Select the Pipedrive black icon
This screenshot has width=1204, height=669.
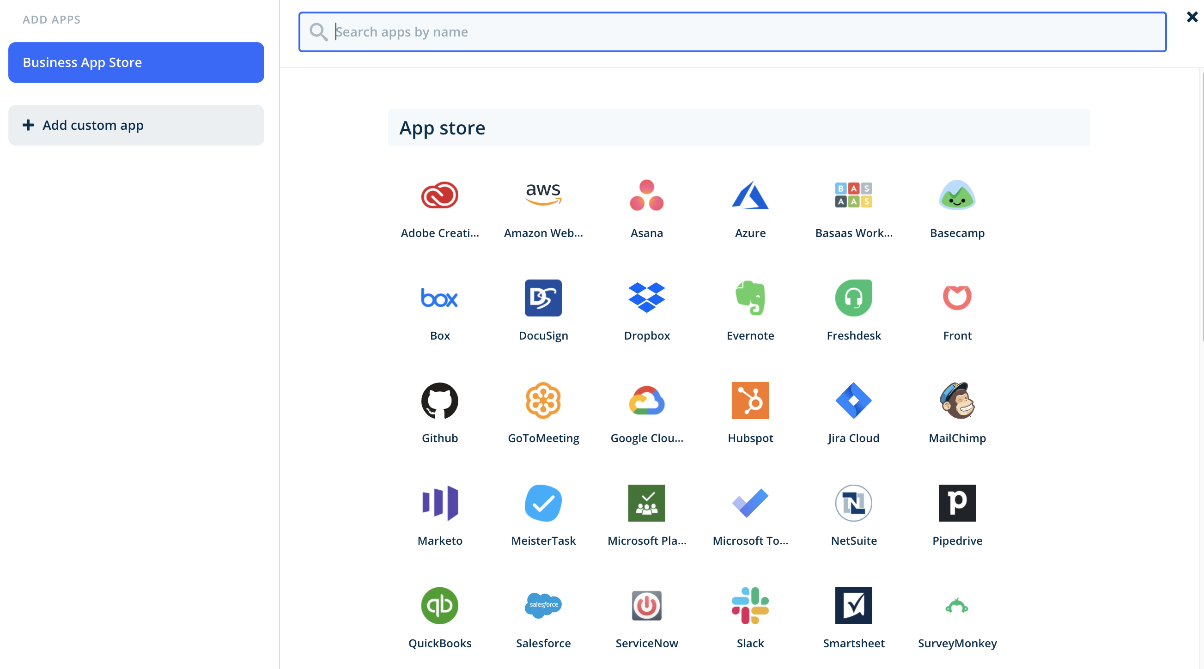(957, 503)
